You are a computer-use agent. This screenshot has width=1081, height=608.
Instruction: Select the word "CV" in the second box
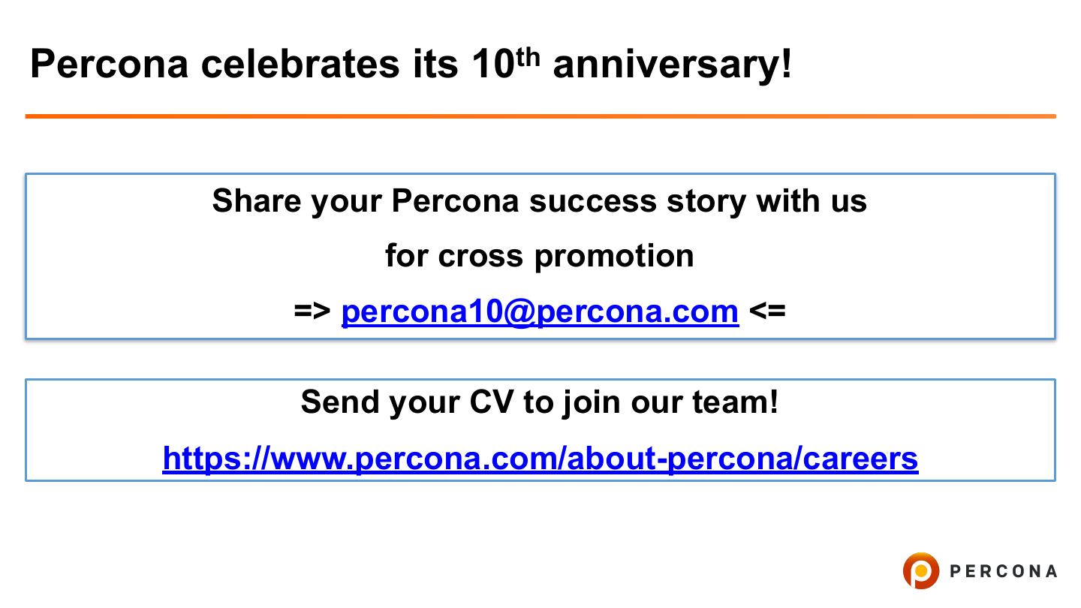click(491, 402)
